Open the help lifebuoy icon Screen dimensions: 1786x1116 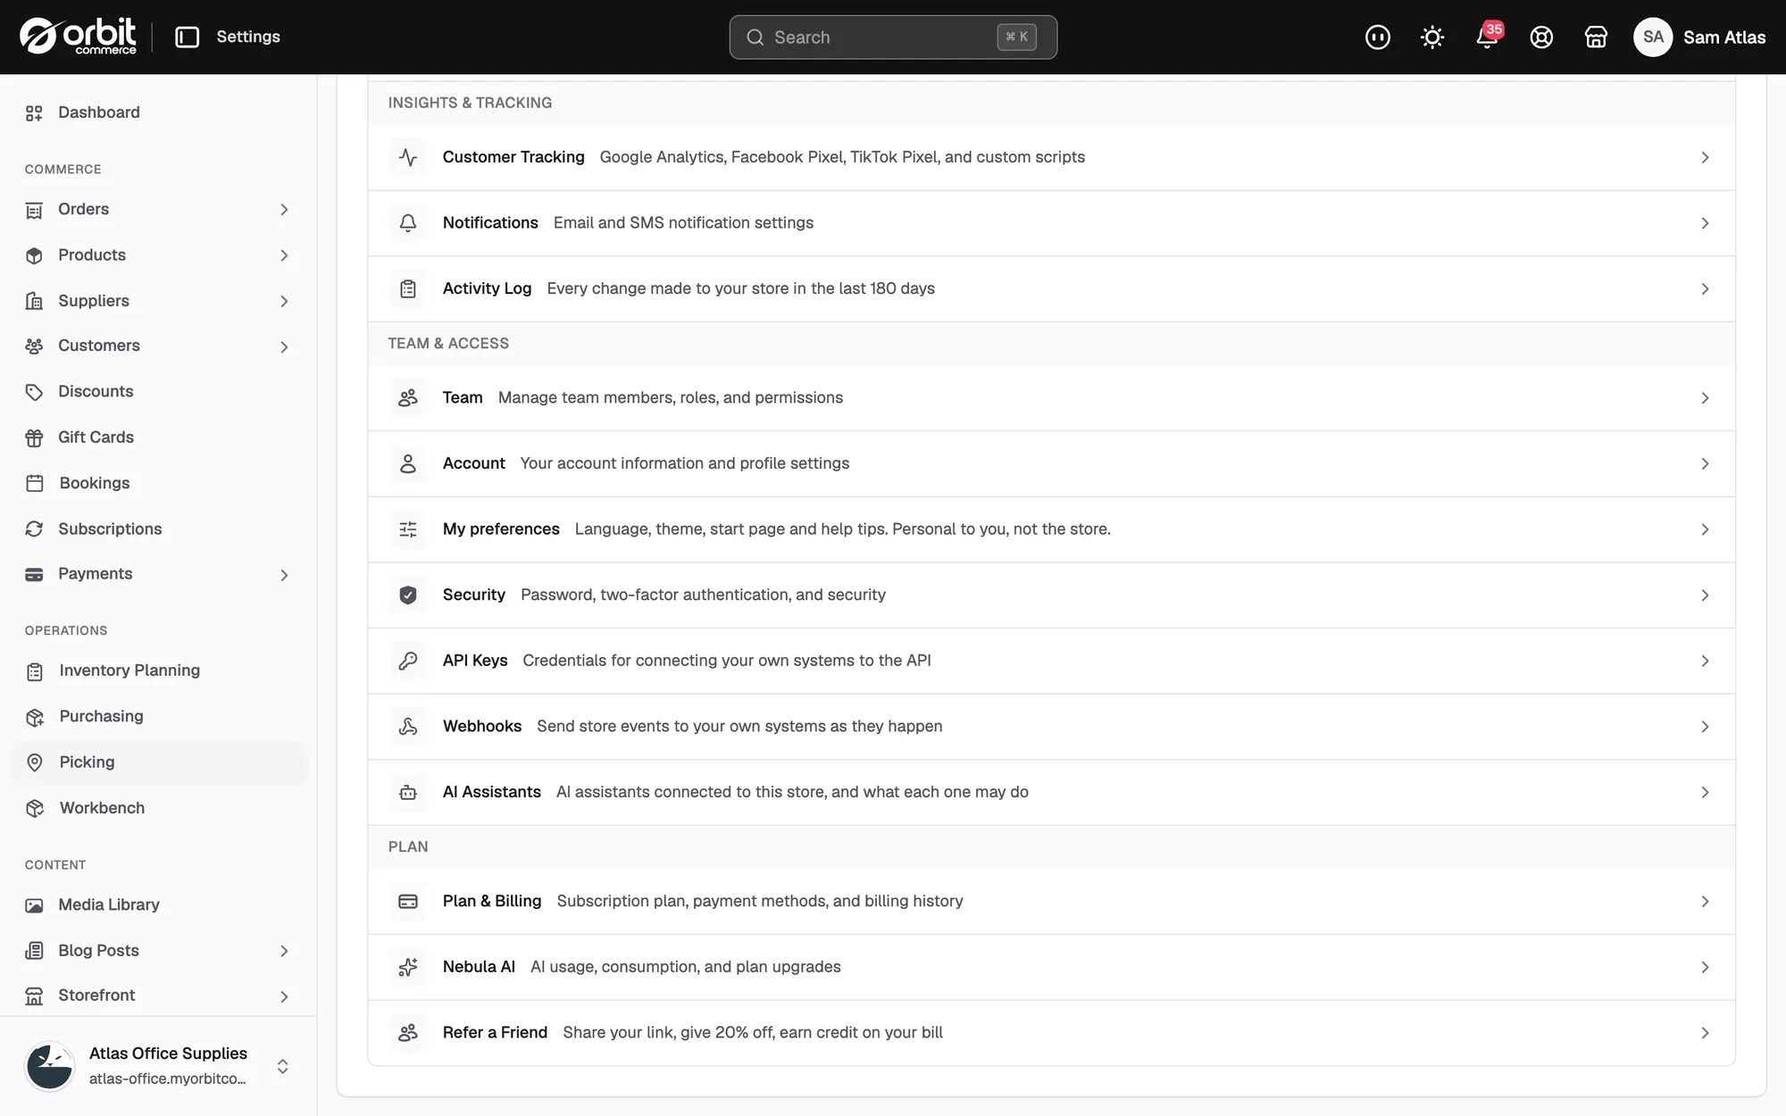pyautogui.click(x=1541, y=37)
